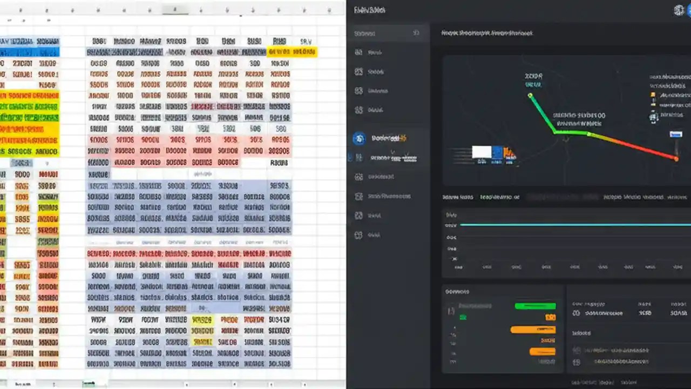The width and height of the screenshot is (691, 389).
Task: Click the green status icon in the summary panel
Action: point(463,317)
